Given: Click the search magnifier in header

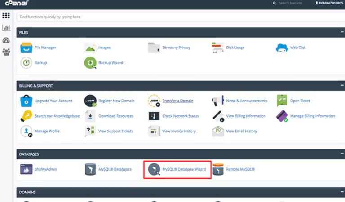Looking at the screenshot, I should coord(274,3).
